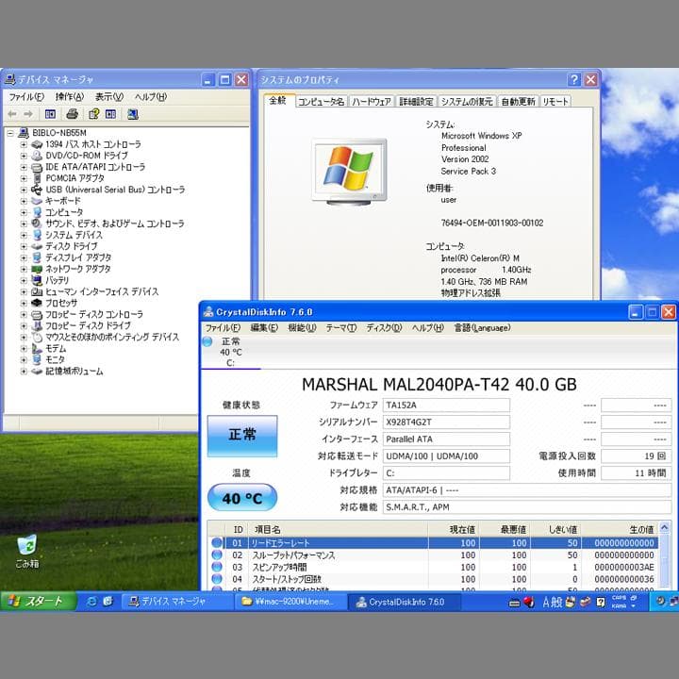The width and height of the screenshot is (679, 679).
Task: Open 機能(U) menu in CrystalDiskInfo
Action: [302, 328]
